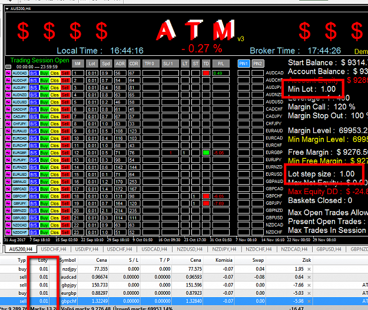Viewport: 368px width, 310px height.
Task: Click the Lot 0.01 field in EURGBP row
Action: click(92, 153)
